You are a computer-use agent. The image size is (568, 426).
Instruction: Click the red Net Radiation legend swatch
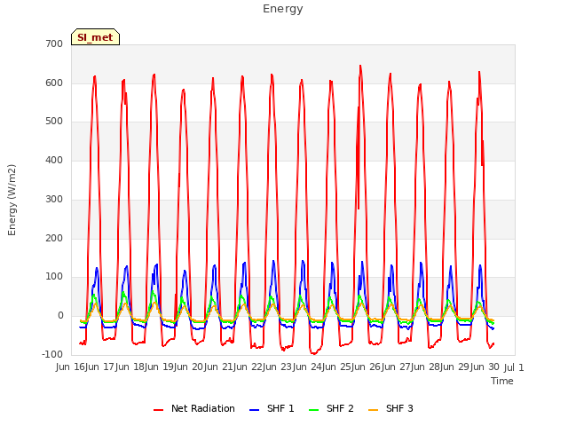tap(158, 410)
